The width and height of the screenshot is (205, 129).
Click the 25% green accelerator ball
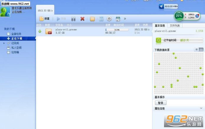179,16
